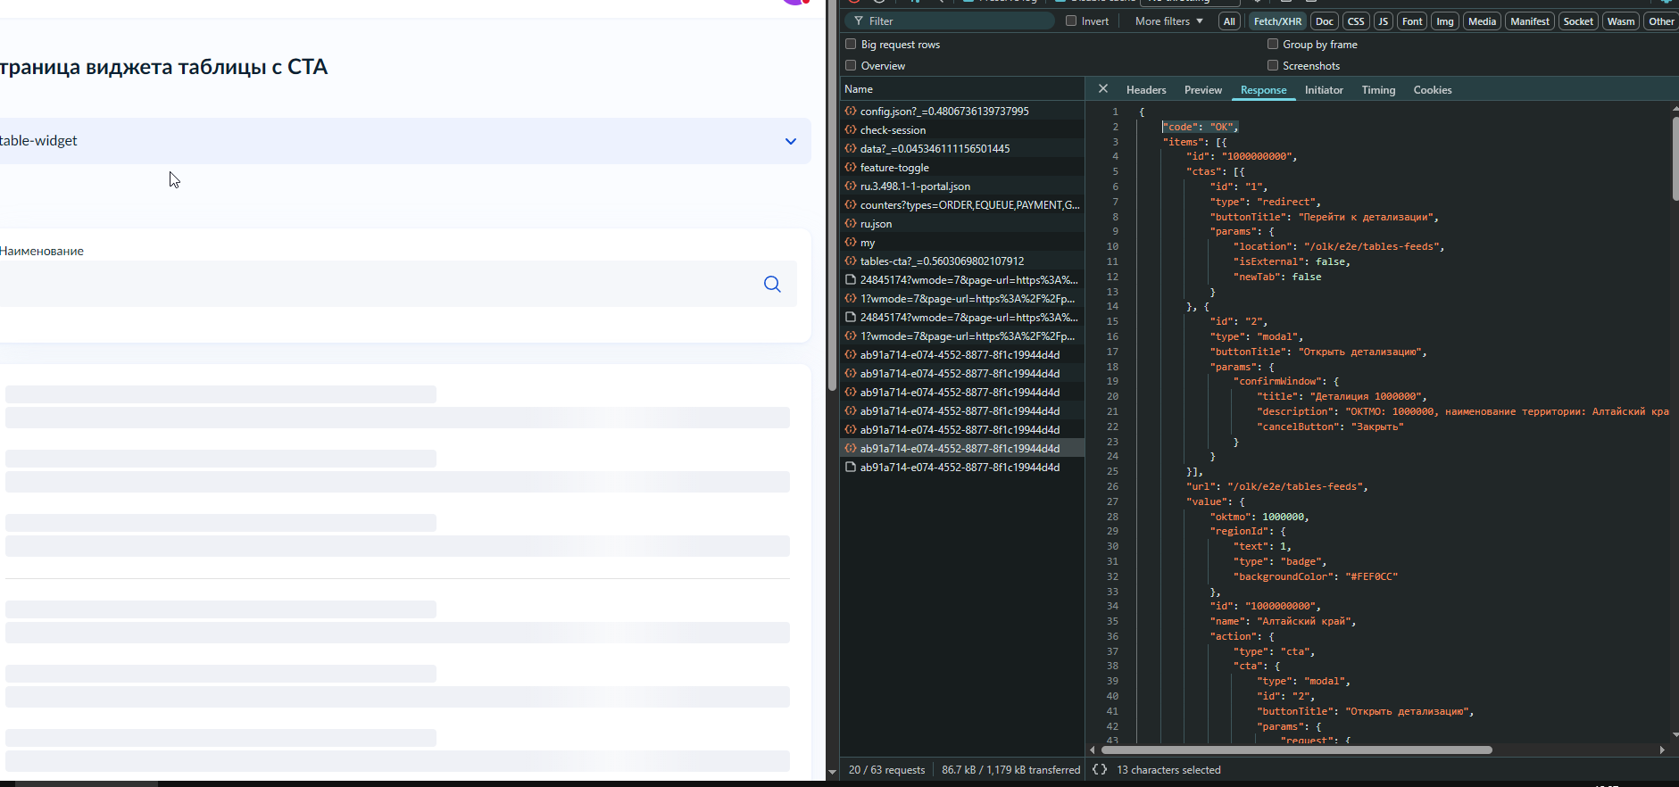Switch to the Headers tab
This screenshot has width=1679, height=787.
point(1145,90)
